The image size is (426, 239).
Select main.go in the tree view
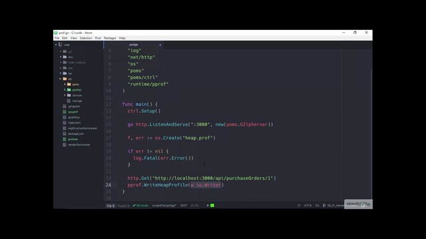coord(77,101)
